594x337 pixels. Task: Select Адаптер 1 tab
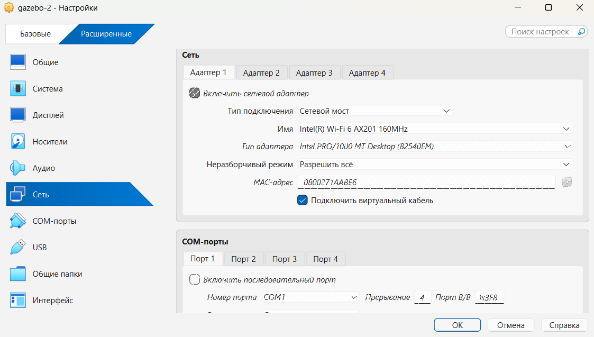208,72
